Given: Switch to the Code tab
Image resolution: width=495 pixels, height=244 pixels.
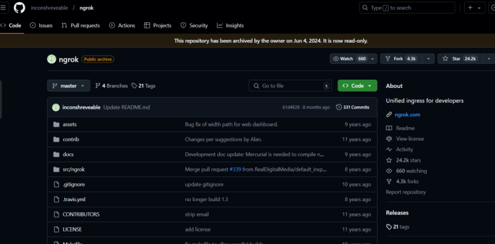Looking at the screenshot, I should [11, 25].
